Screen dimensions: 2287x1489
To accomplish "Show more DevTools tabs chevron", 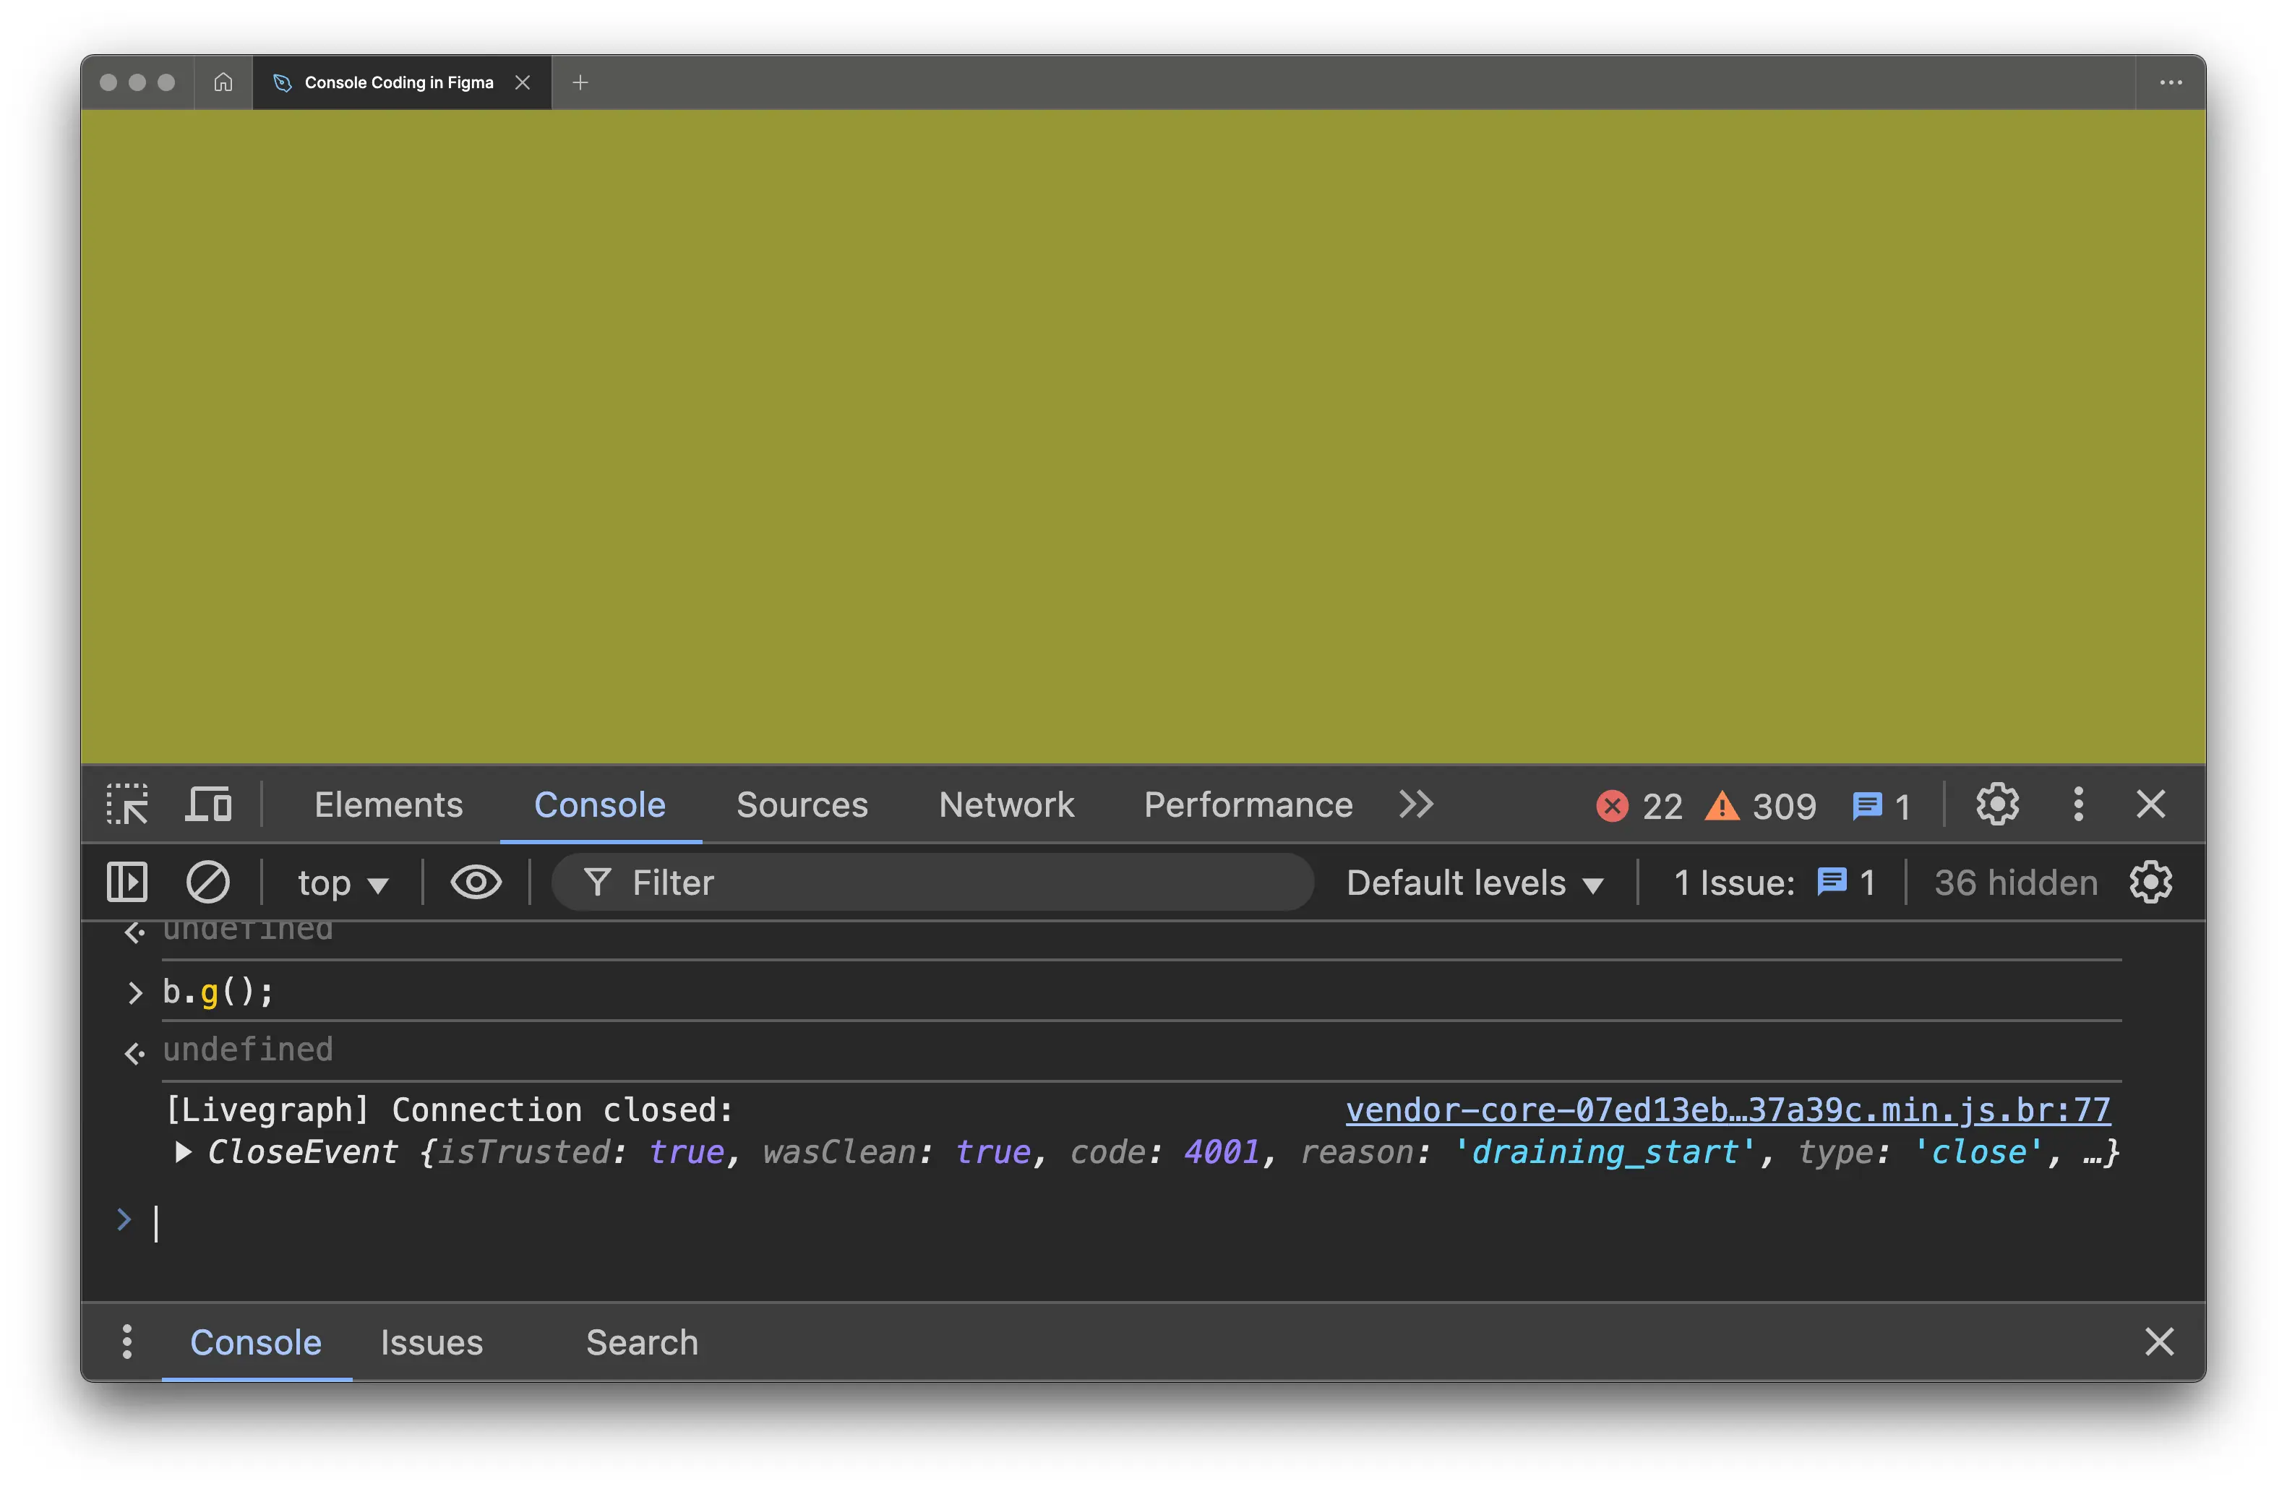I will tap(1415, 805).
